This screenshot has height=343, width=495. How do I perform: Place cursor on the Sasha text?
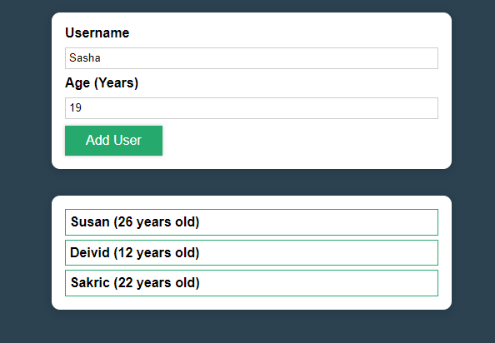point(85,58)
